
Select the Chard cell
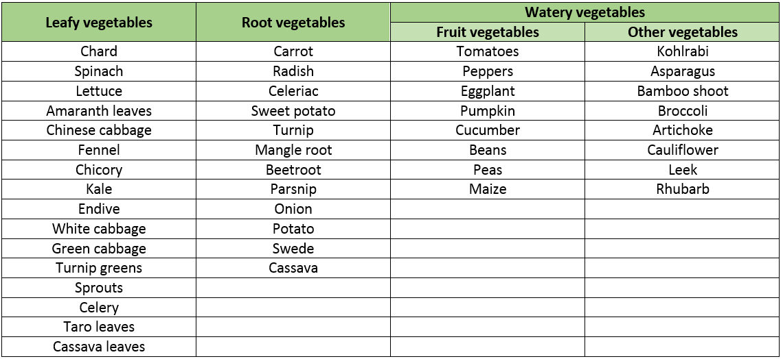click(x=99, y=51)
